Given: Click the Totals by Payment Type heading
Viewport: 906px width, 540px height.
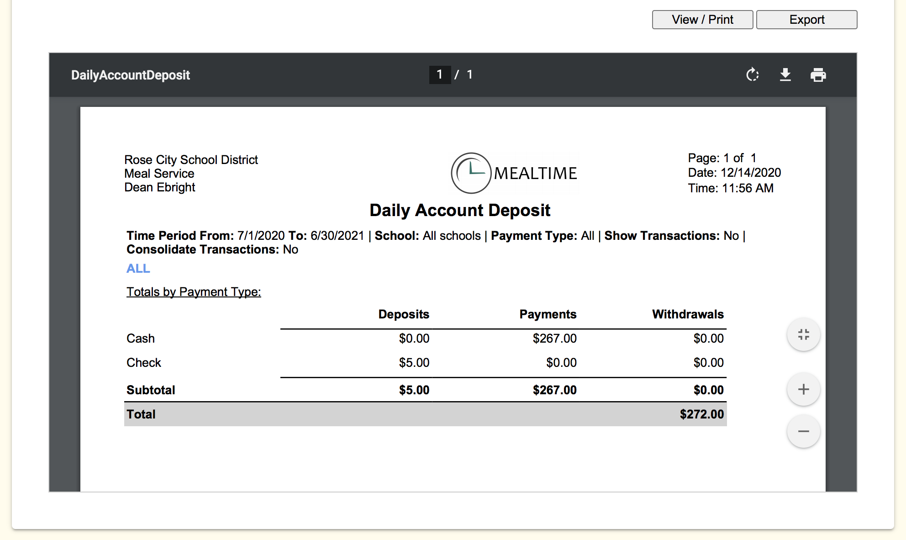Looking at the screenshot, I should coord(194,292).
